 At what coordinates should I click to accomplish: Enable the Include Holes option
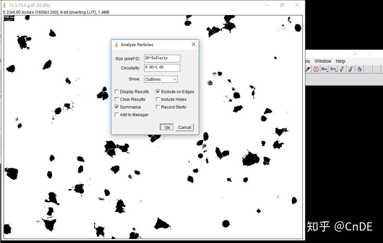coord(158,99)
